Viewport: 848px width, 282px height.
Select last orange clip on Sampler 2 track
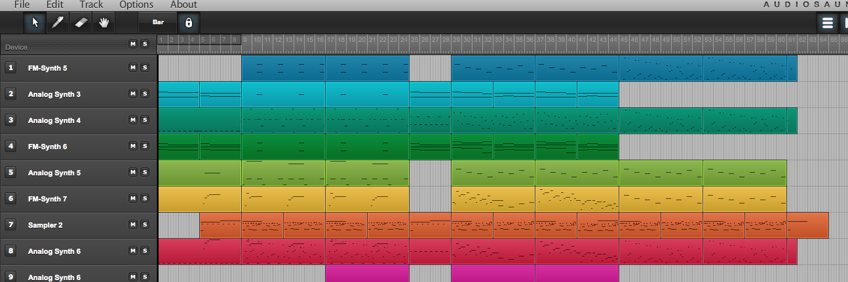tap(807, 225)
